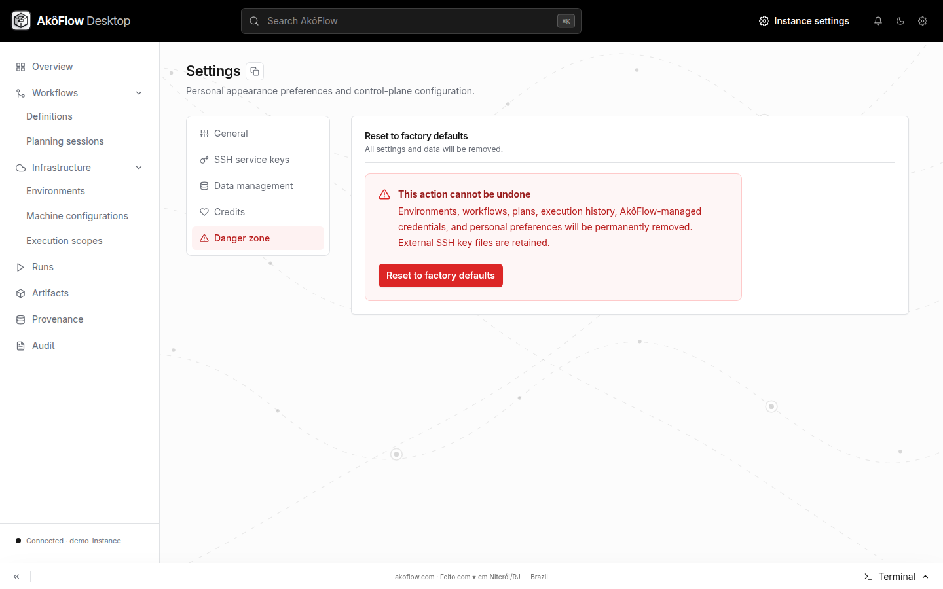Screen dimensions: 943x589
Task: Collapse the Infrastructure section chevron
Action: 139,168
